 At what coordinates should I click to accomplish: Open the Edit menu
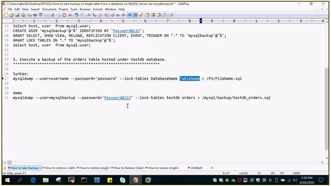pos(17,9)
